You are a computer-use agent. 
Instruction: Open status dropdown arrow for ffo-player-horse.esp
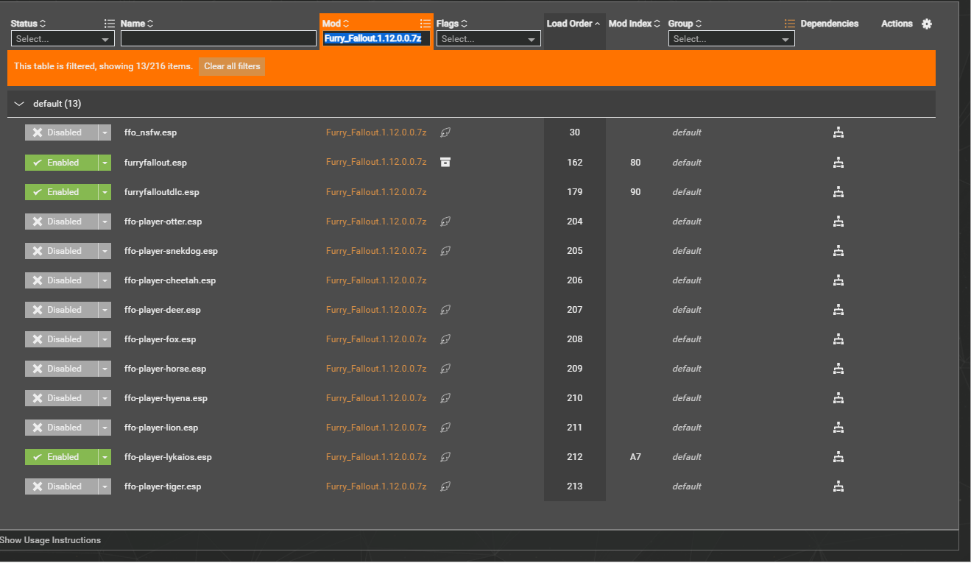[x=105, y=368]
